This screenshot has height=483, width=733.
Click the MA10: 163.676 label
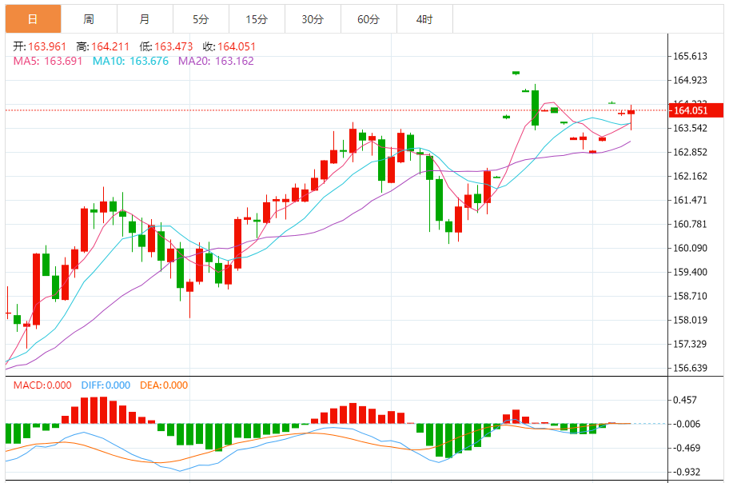tap(130, 62)
